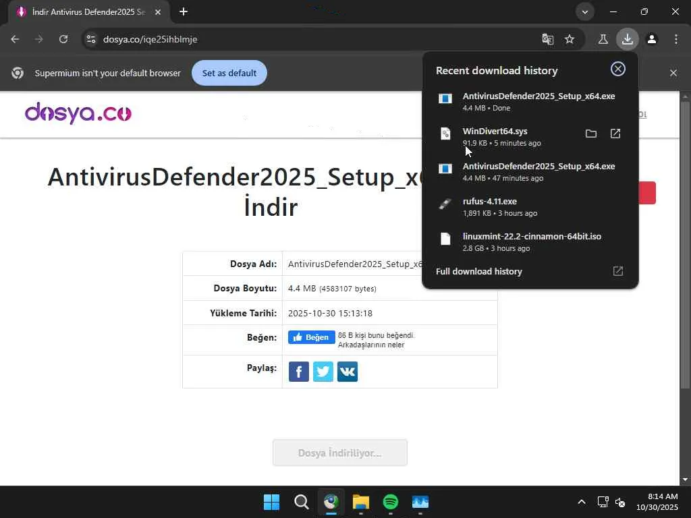The height and width of the screenshot is (518, 691).
Task: Open the translate page icon
Action: (x=547, y=39)
